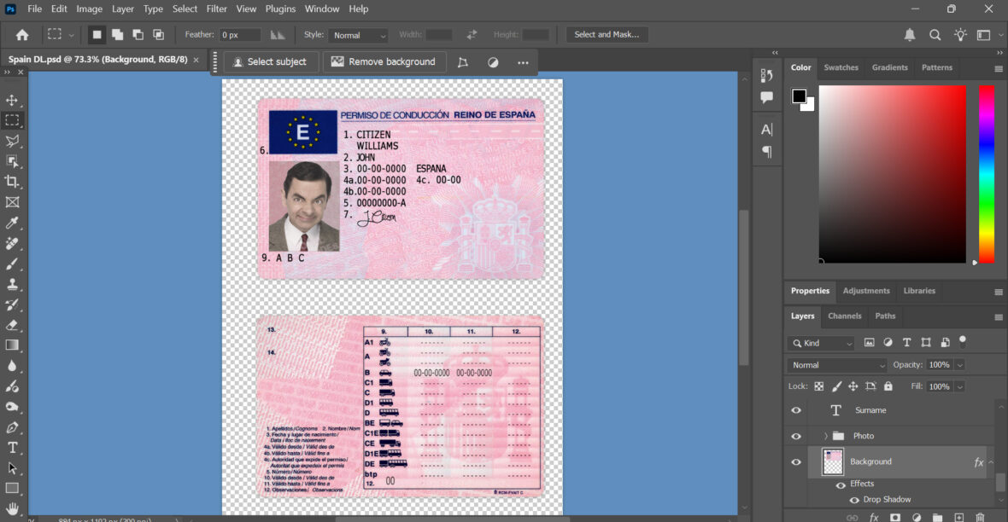Create a new layer group folder icon

click(x=937, y=517)
